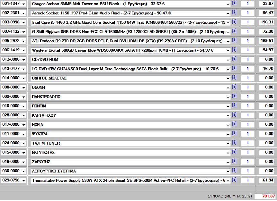
Task: Edit quantity field in G.Skill Ripjaws row
Action: coord(248,31)
